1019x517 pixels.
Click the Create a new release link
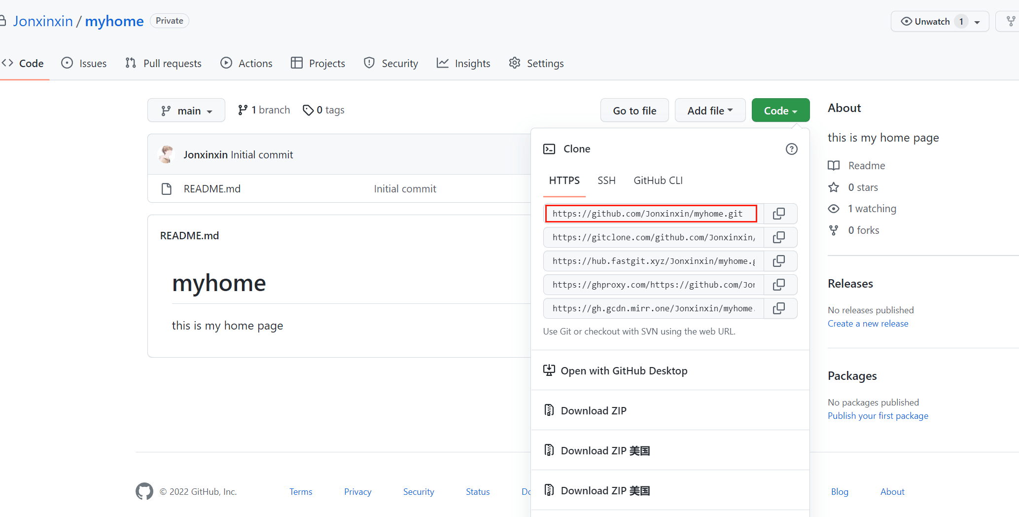(868, 324)
